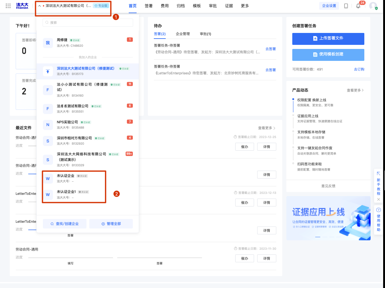This screenshot has height=288, width=385.
Task: Switch to 法多多测试有限公司 enterprise
Action: (x=88, y=109)
